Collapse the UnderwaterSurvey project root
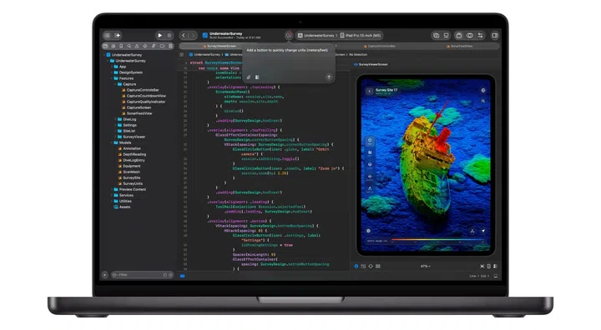This screenshot has height=330, width=601. (104, 55)
